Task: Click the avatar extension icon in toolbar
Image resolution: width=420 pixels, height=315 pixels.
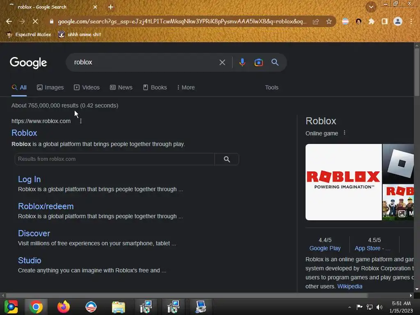Action: 358,21
